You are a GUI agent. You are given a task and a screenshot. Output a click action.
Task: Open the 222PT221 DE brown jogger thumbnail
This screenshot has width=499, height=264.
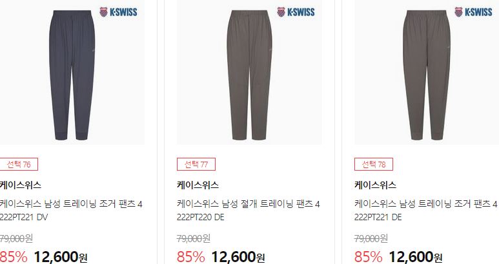427,72
